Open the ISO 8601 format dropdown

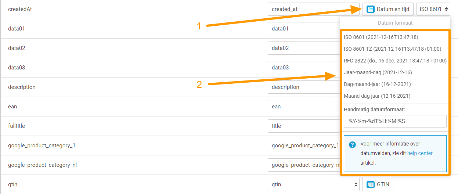(x=433, y=9)
